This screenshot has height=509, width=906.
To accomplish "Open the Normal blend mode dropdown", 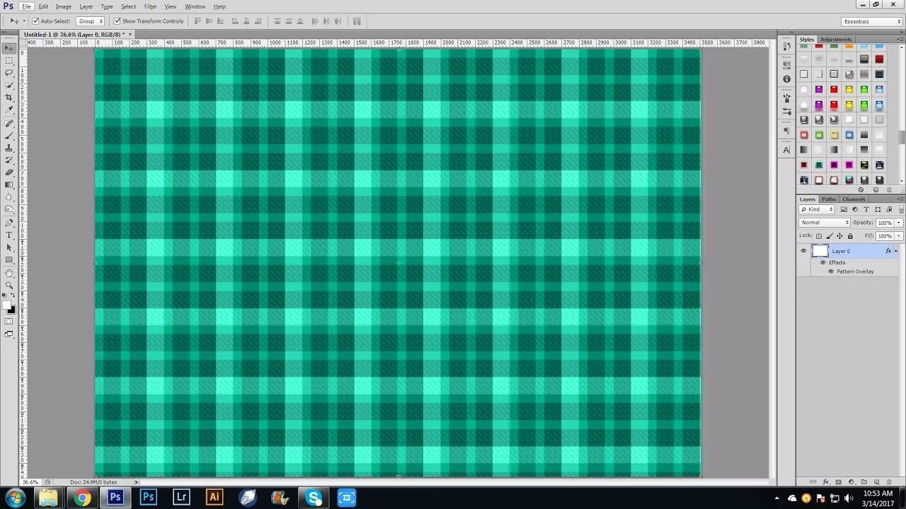I will [x=825, y=223].
